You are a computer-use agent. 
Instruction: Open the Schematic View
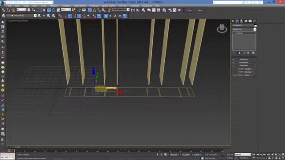(x=159, y=10)
